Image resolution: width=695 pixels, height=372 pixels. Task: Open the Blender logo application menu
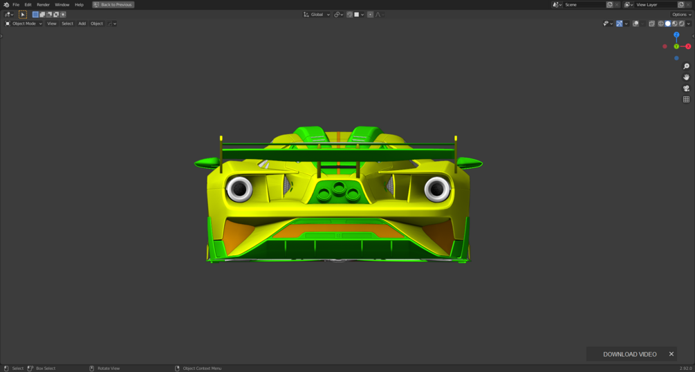point(6,4)
